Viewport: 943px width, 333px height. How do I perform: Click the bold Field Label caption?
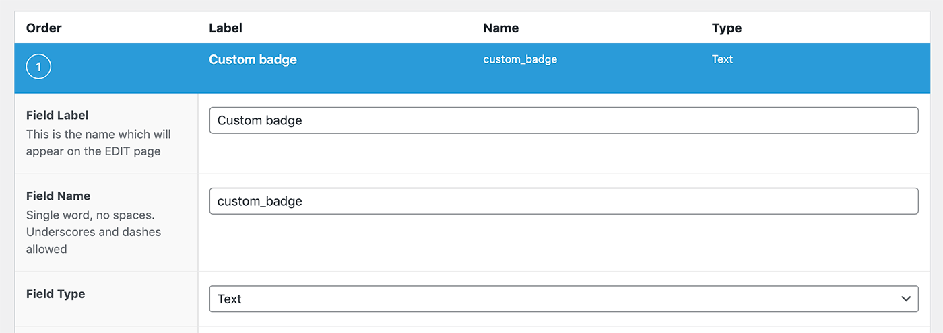click(57, 115)
